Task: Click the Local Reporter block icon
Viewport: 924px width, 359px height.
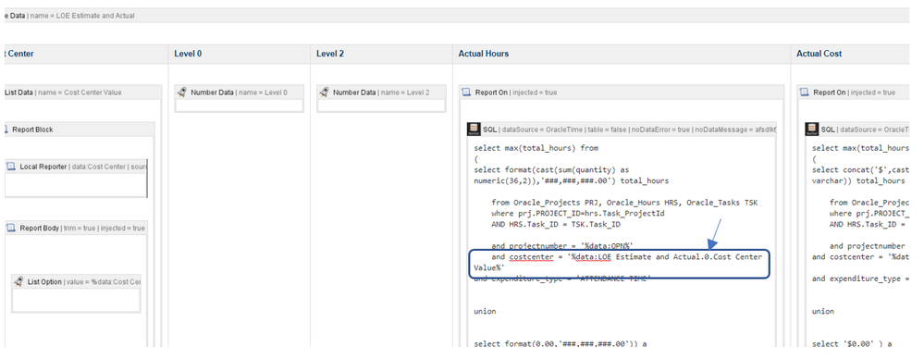Action: pos(11,167)
